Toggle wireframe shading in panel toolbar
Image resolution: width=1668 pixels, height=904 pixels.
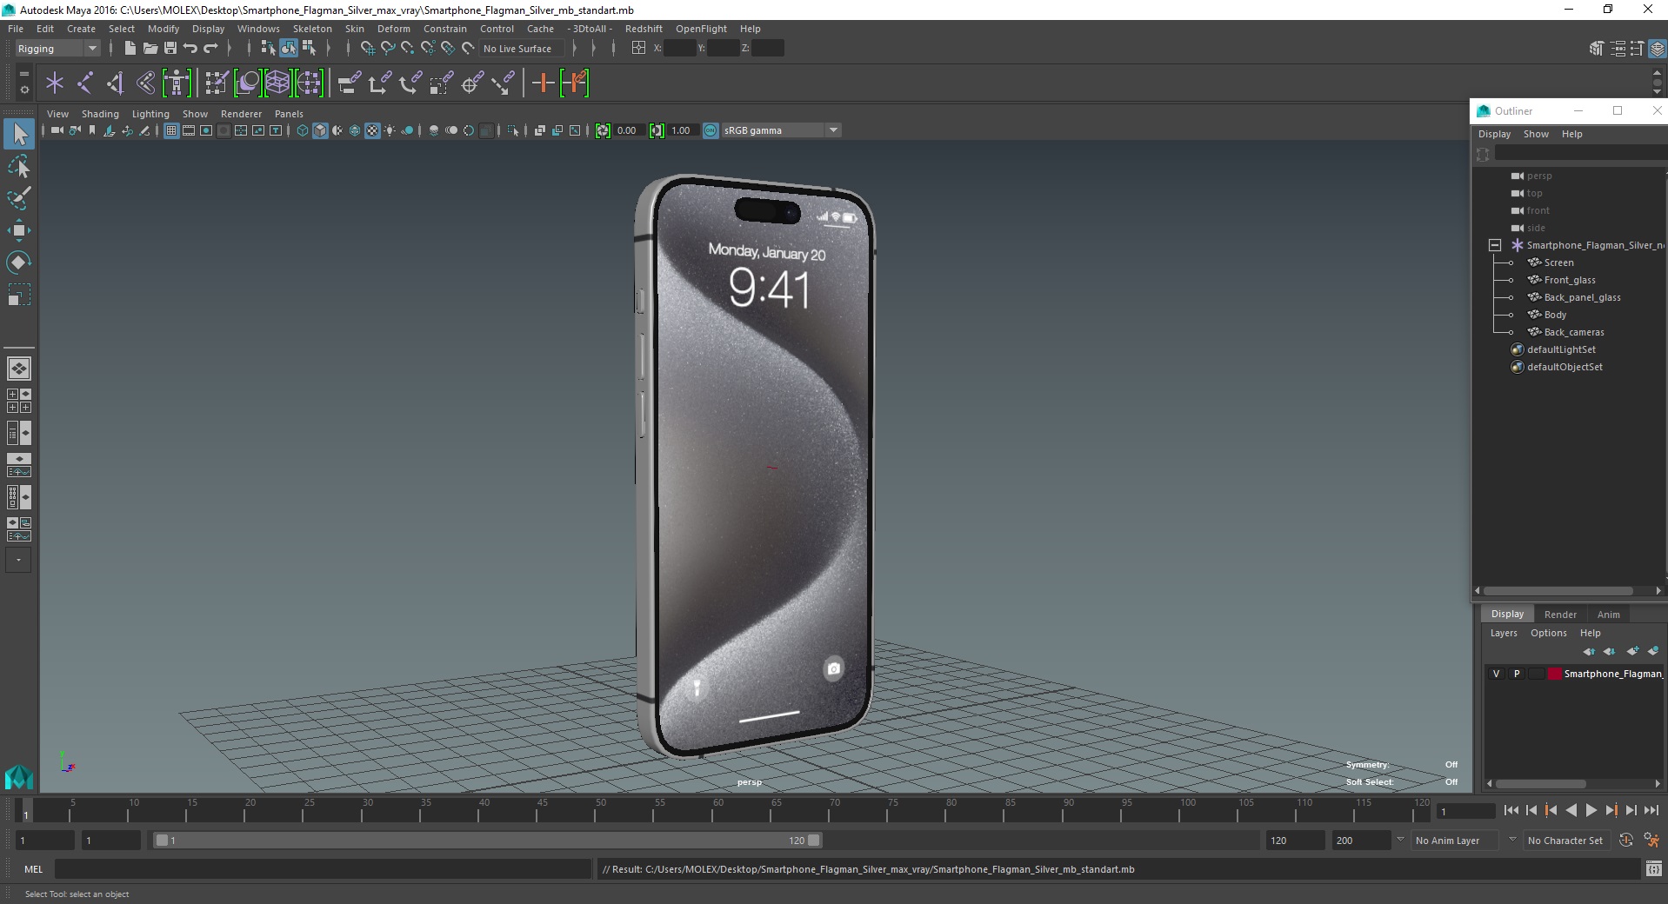[x=303, y=130]
